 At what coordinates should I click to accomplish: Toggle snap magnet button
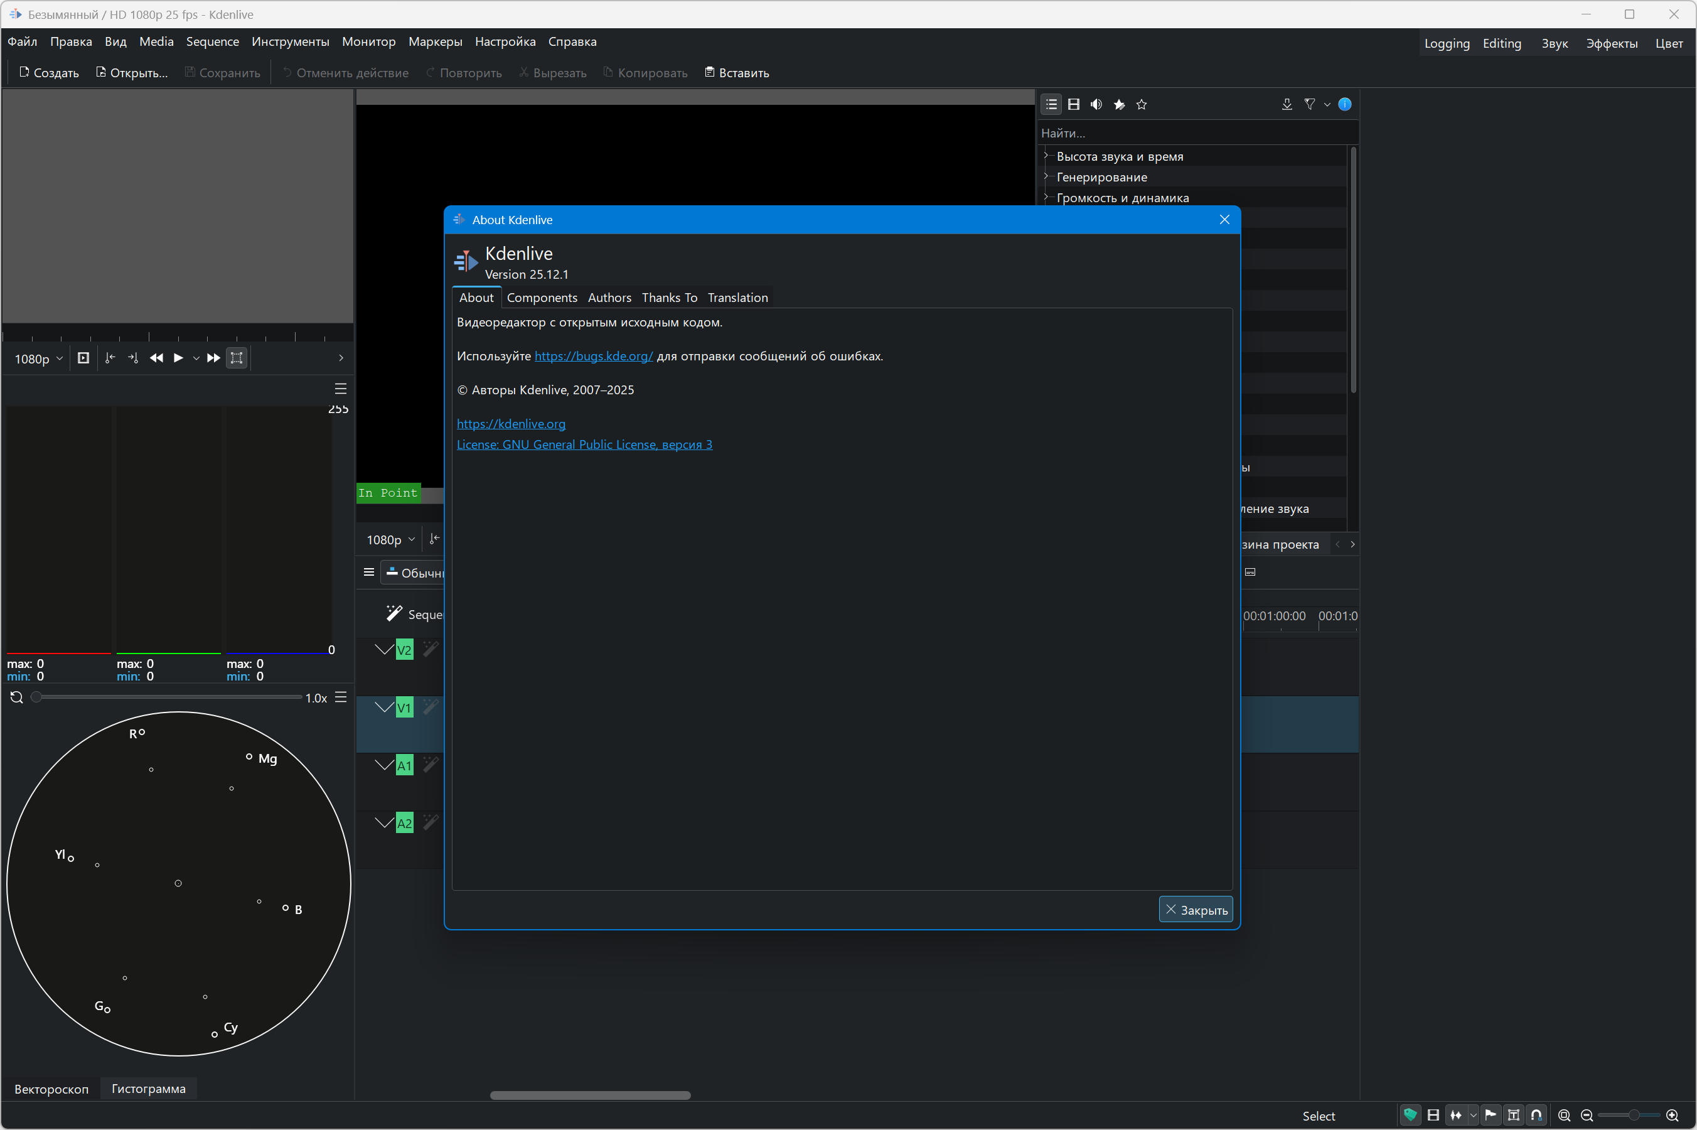(x=1536, y=1116)
